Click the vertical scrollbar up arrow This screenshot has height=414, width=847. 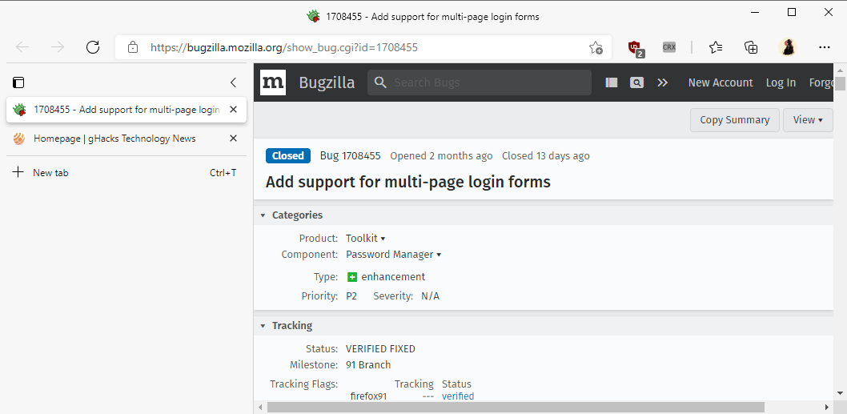coord(840,70)
